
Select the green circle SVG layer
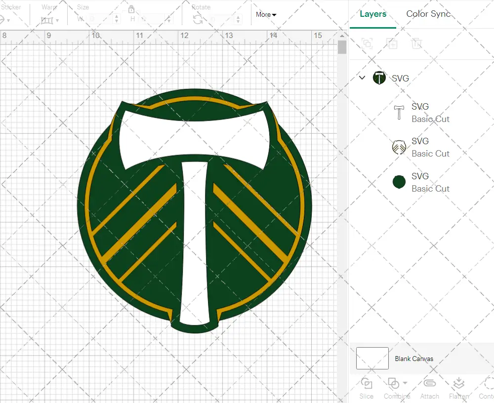click(422, 182)
